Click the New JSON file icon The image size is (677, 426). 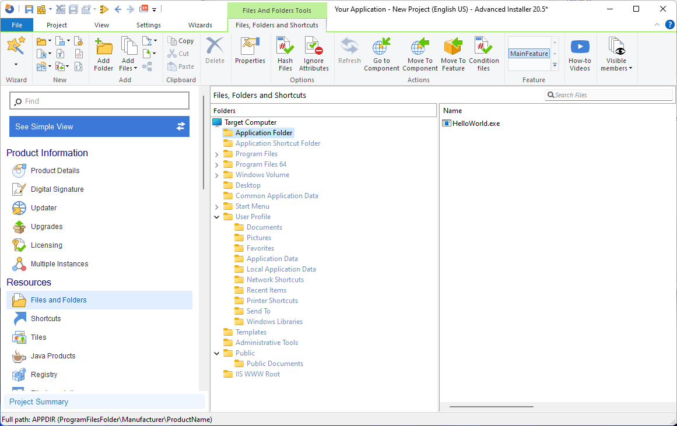click(79, 67)
